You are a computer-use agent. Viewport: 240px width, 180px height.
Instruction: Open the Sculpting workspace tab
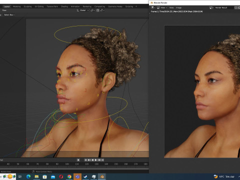[x=27, y=6]
